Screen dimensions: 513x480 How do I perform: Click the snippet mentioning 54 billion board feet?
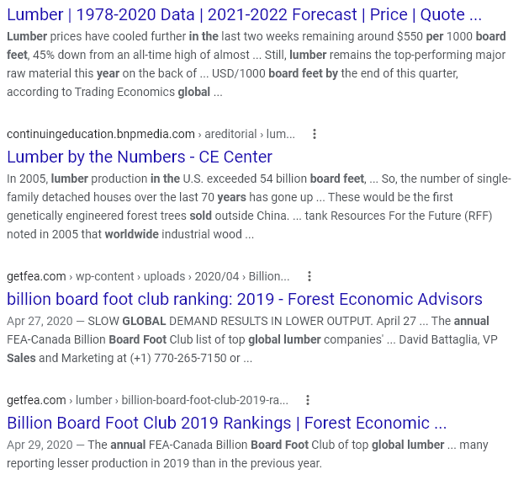(x=258, y=206)
